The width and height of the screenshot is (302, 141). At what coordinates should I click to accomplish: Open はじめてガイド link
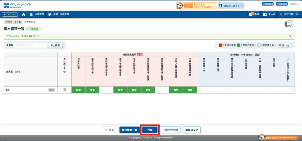231,6
